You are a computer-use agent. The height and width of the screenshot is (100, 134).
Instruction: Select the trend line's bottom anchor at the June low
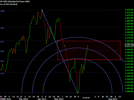pos(77,93)
